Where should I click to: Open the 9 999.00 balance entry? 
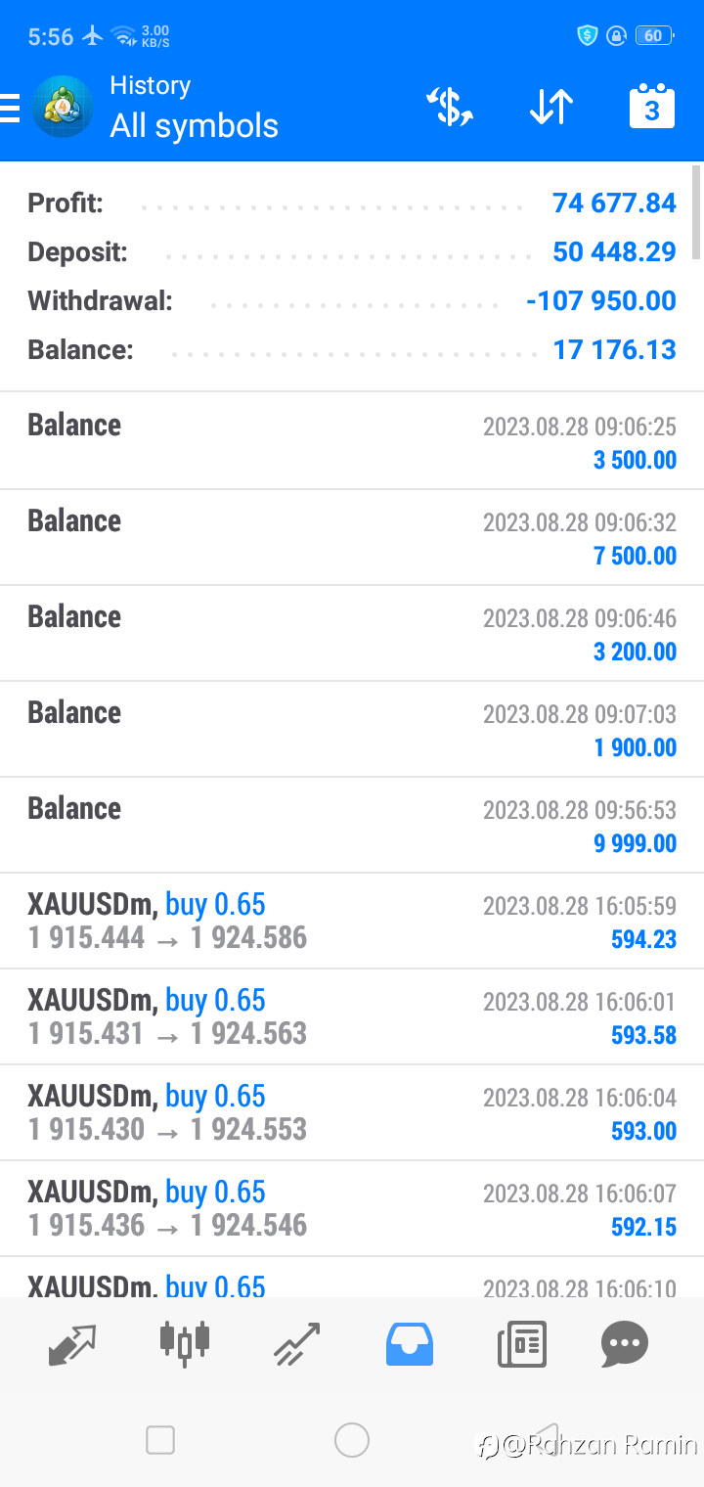(352, 825)
